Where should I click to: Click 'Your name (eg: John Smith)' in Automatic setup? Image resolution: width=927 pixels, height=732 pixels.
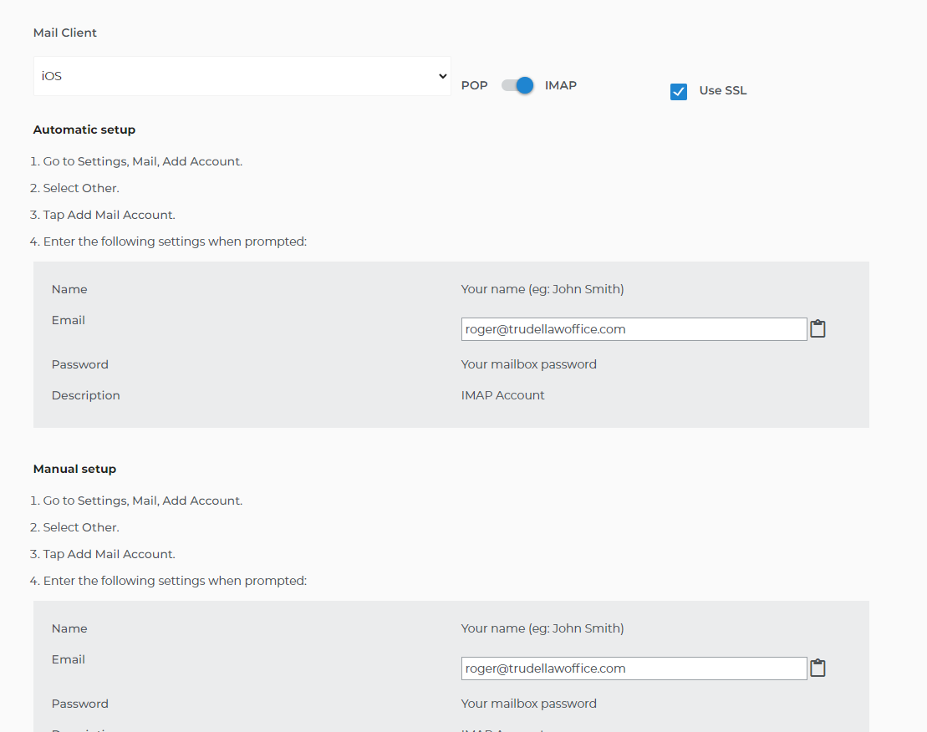point(542,289)
